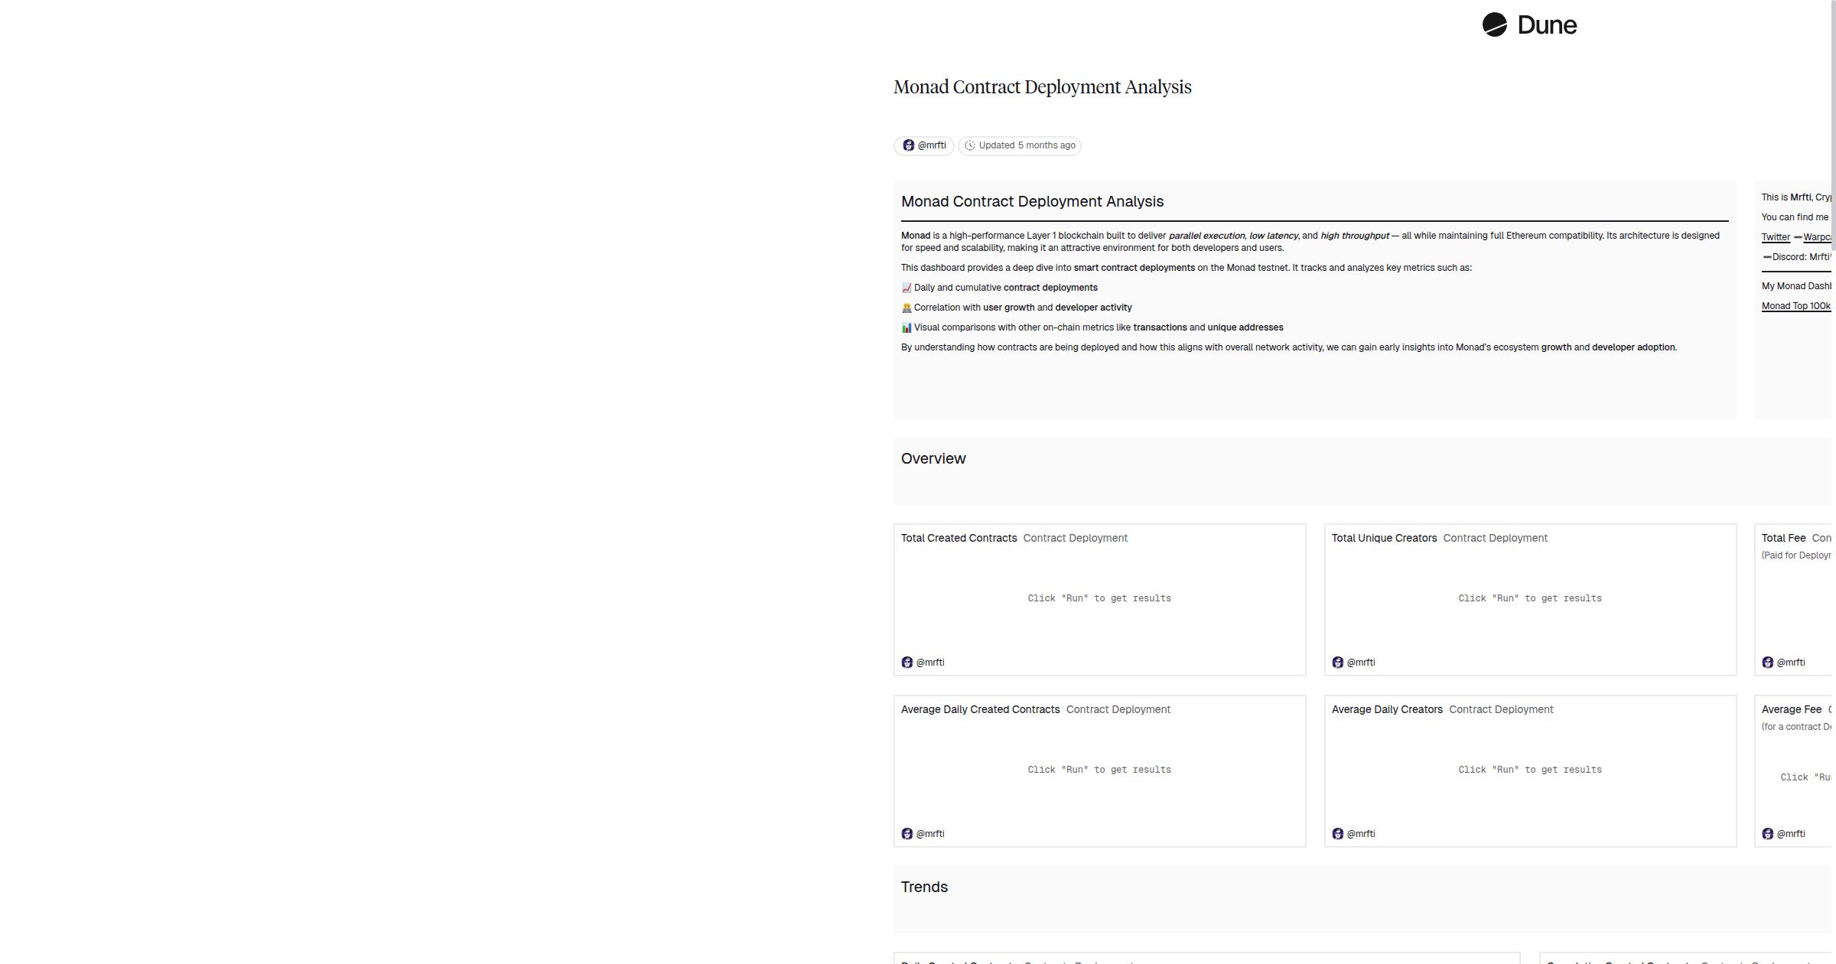Click the Updated 5 months ago badge

(1020, 145)
